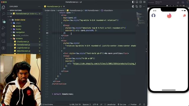Tap chat bubbles icon in simulator app
The height and width of the screenshot is (106, 189).
coord(184,16)
